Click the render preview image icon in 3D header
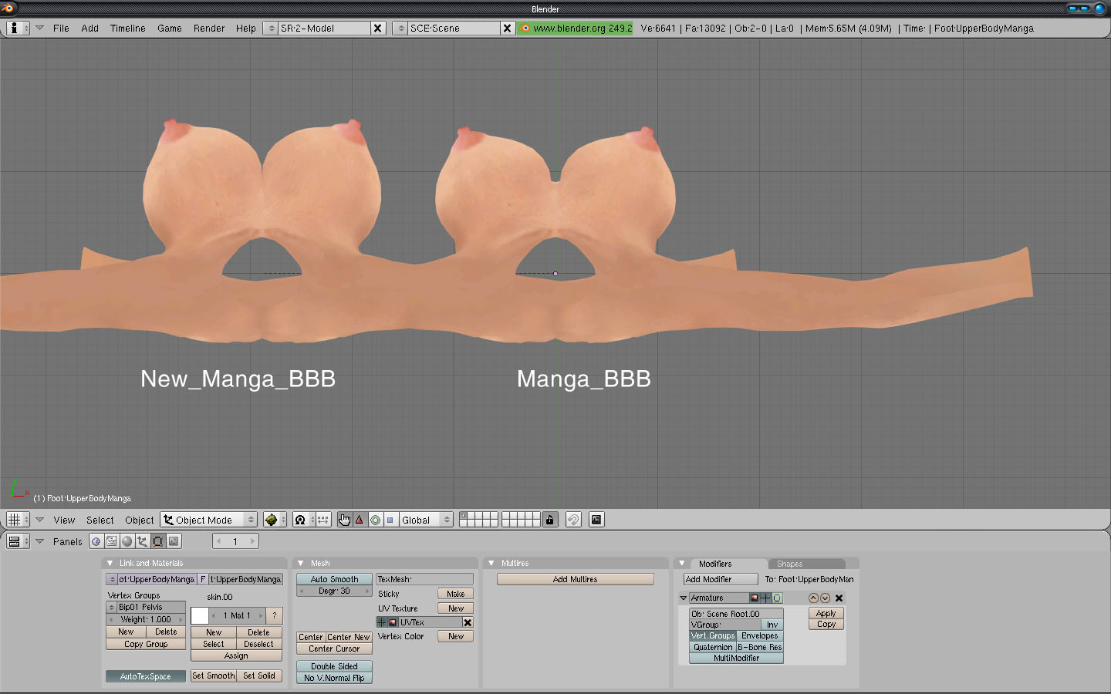 coord(596,520)
